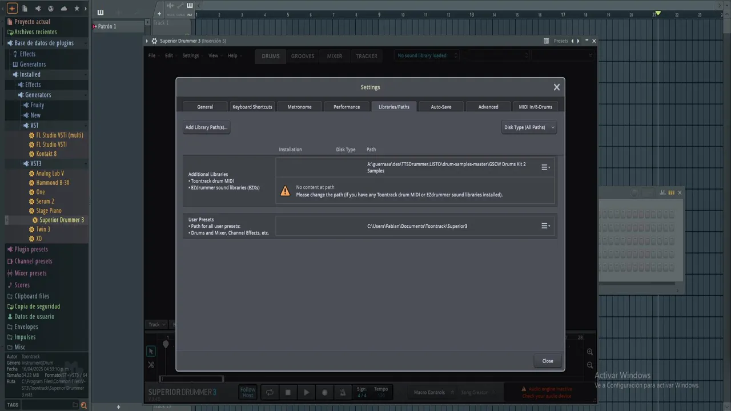
Task: Open the Disk Type (All Paths) dropdown
Action: 529,127
